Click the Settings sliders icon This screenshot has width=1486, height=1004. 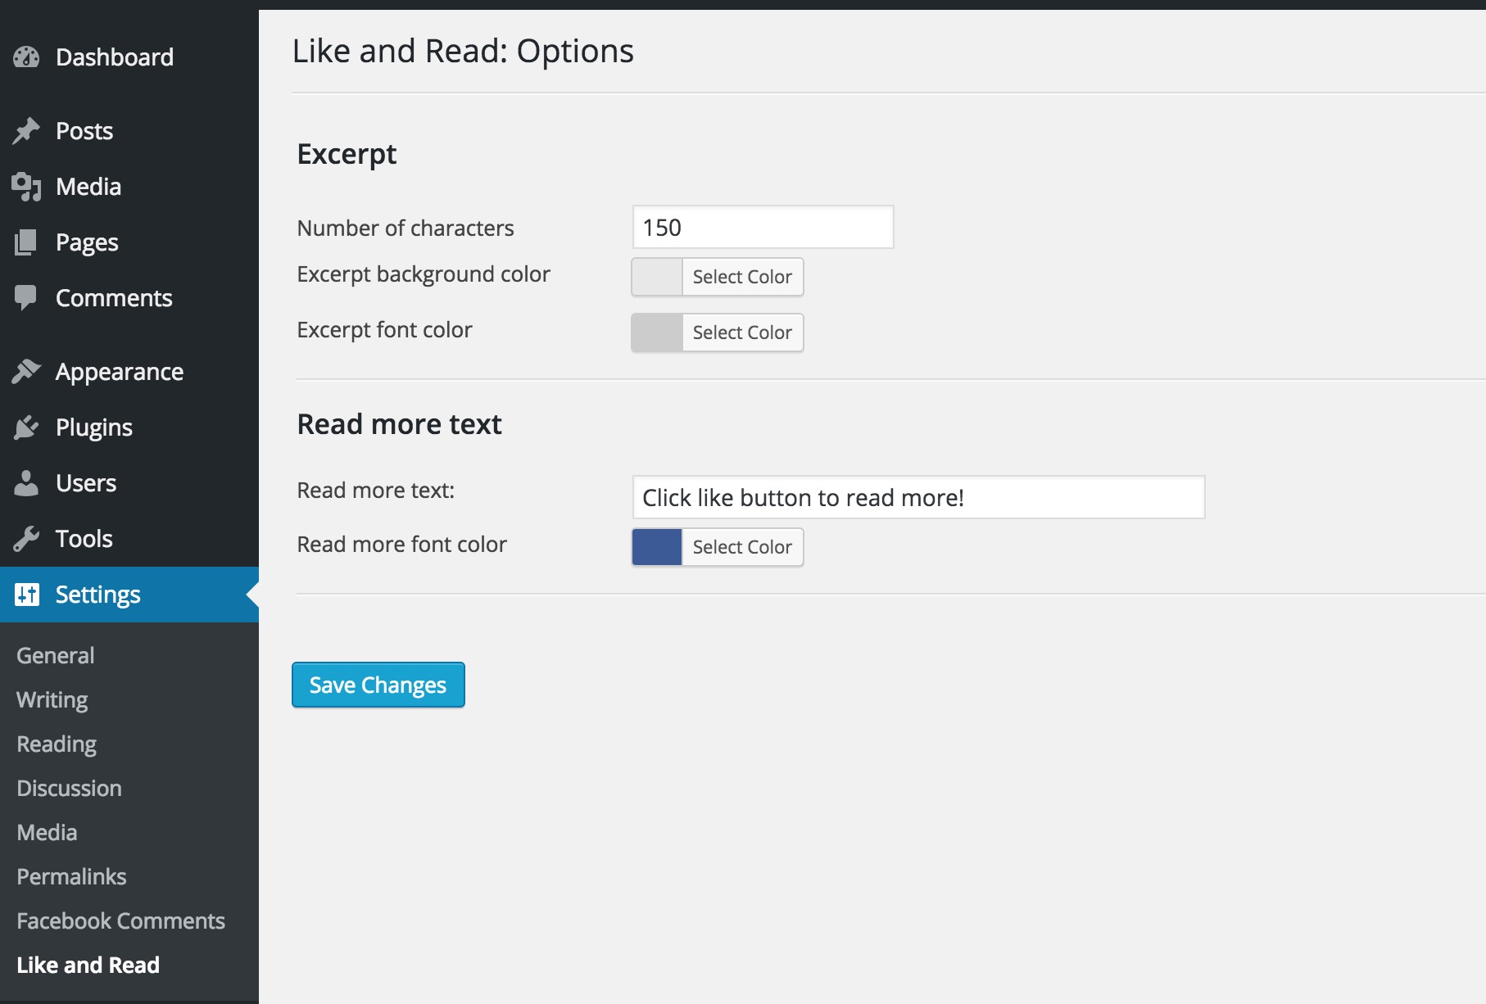[x=26, y=595]
